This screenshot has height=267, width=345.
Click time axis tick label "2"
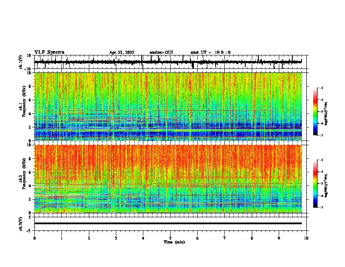(x=89, y=238)
